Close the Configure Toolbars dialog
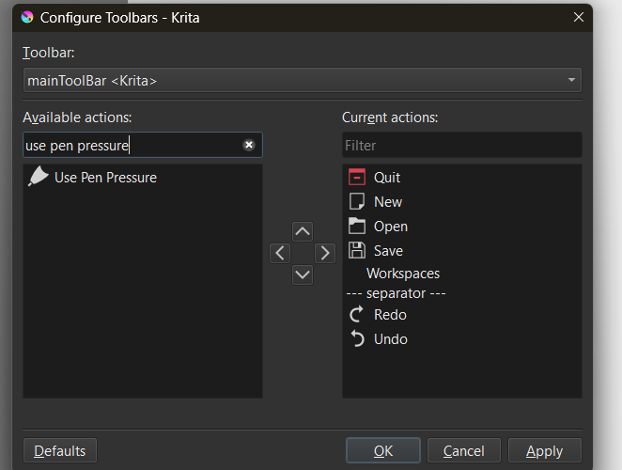This screenshot has height=470, width=622. tap(579, 17)
